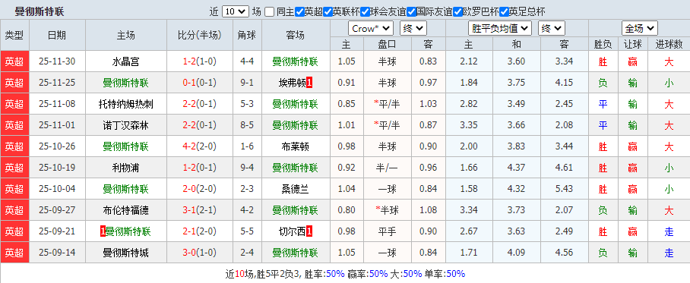Uncheck the 国际友谊 filter checkbox

[x=411, y=12]
